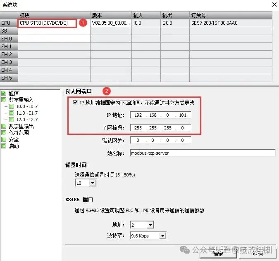Viewport: 279px width, 261px height.
Task: Select the SB row header
Action: click(9, 31)
